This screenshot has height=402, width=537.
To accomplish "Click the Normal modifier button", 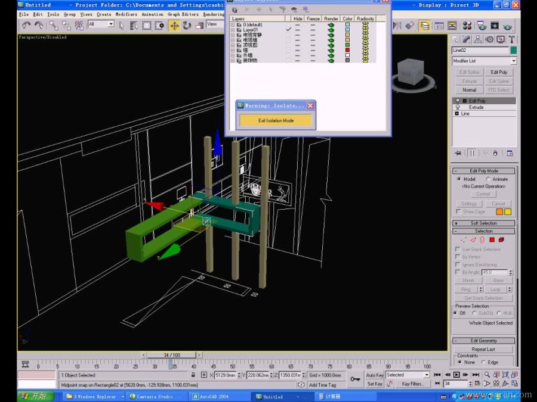I will [x=469, y=90].
